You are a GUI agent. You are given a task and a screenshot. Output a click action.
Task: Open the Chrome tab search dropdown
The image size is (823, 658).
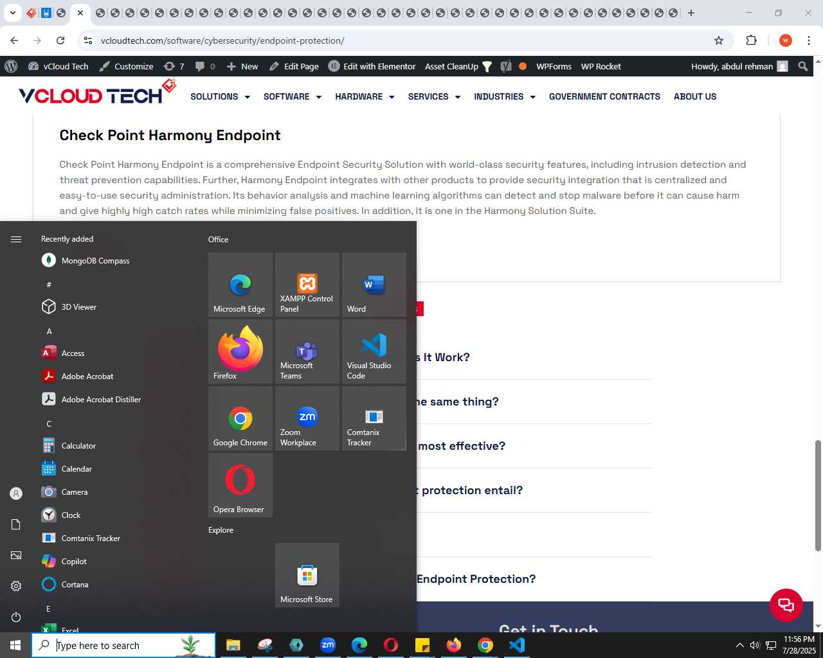[x=12, y=13]
